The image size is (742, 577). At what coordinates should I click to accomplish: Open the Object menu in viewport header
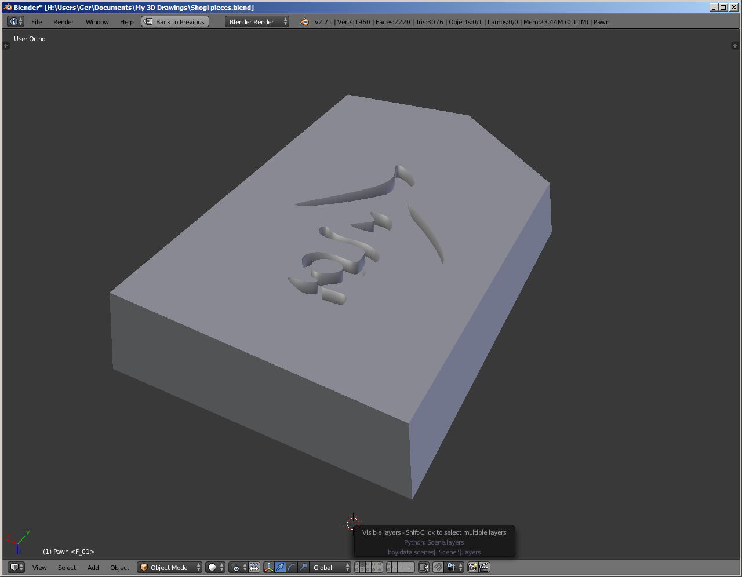(119, 568)
